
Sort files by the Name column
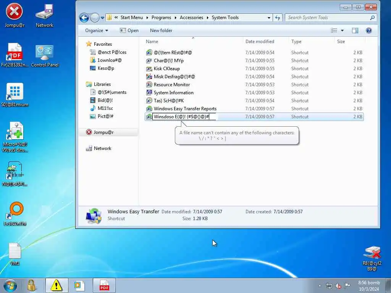[152, 42]
